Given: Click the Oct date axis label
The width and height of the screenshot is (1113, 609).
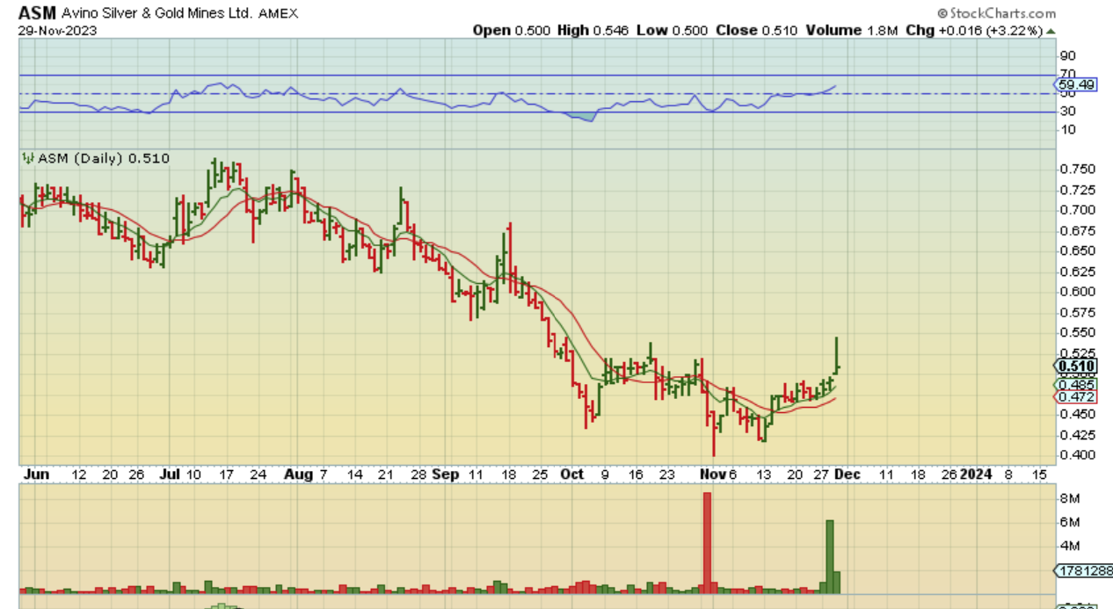Looking at the screenshot, I should [x=572, y=474].
